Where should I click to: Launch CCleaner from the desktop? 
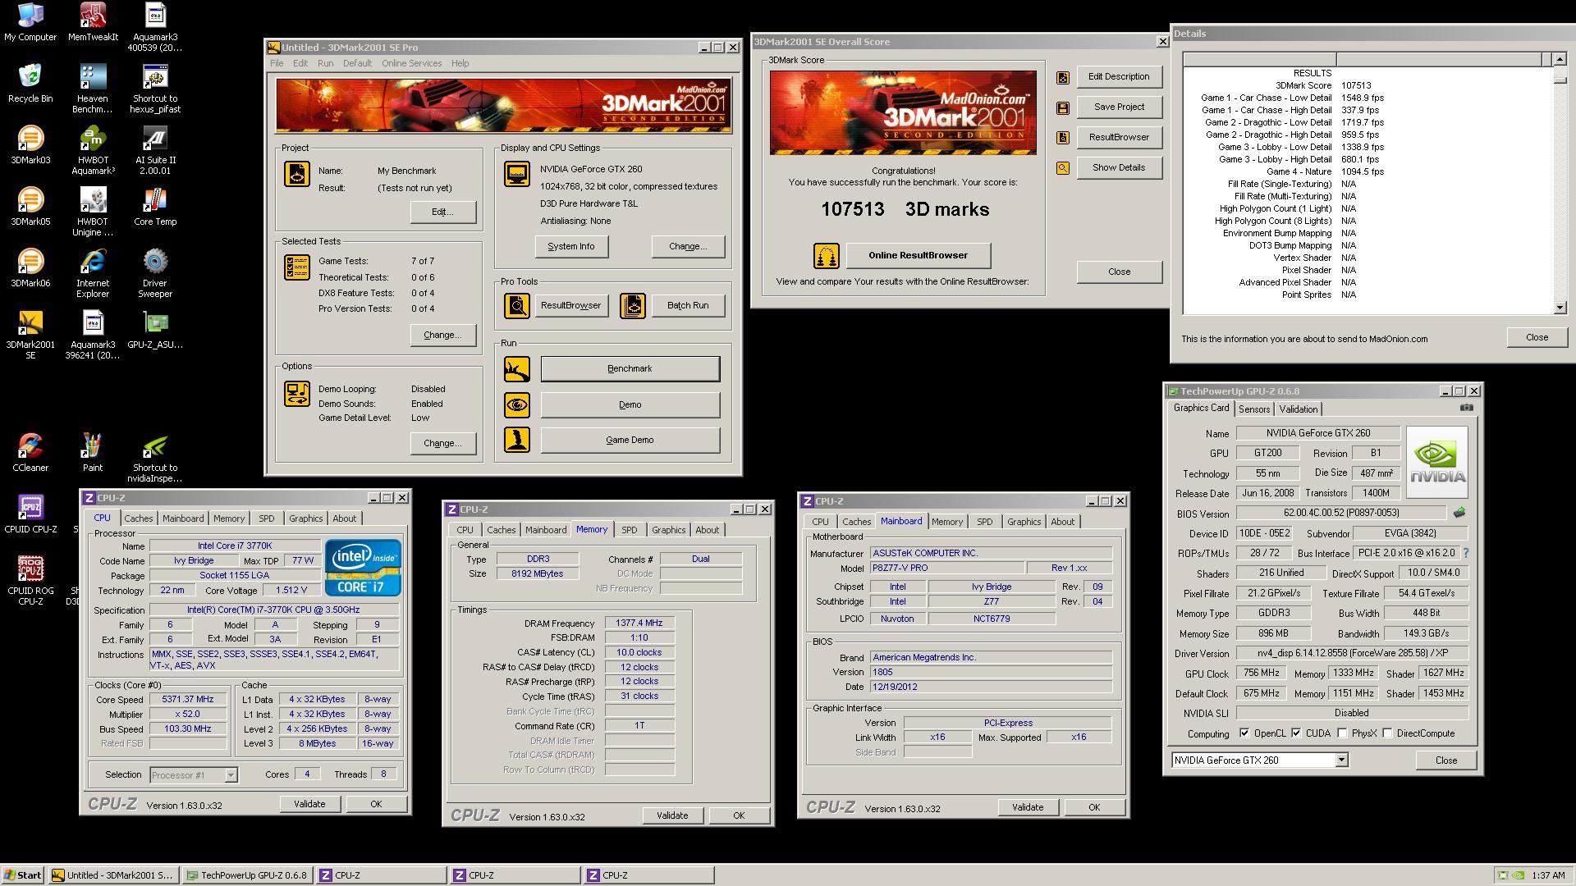click(x=30, y=453)
